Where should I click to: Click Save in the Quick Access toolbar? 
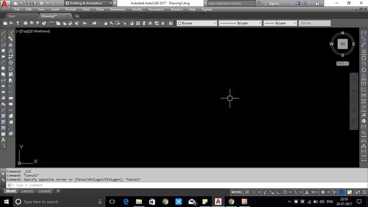coord(28,3)
